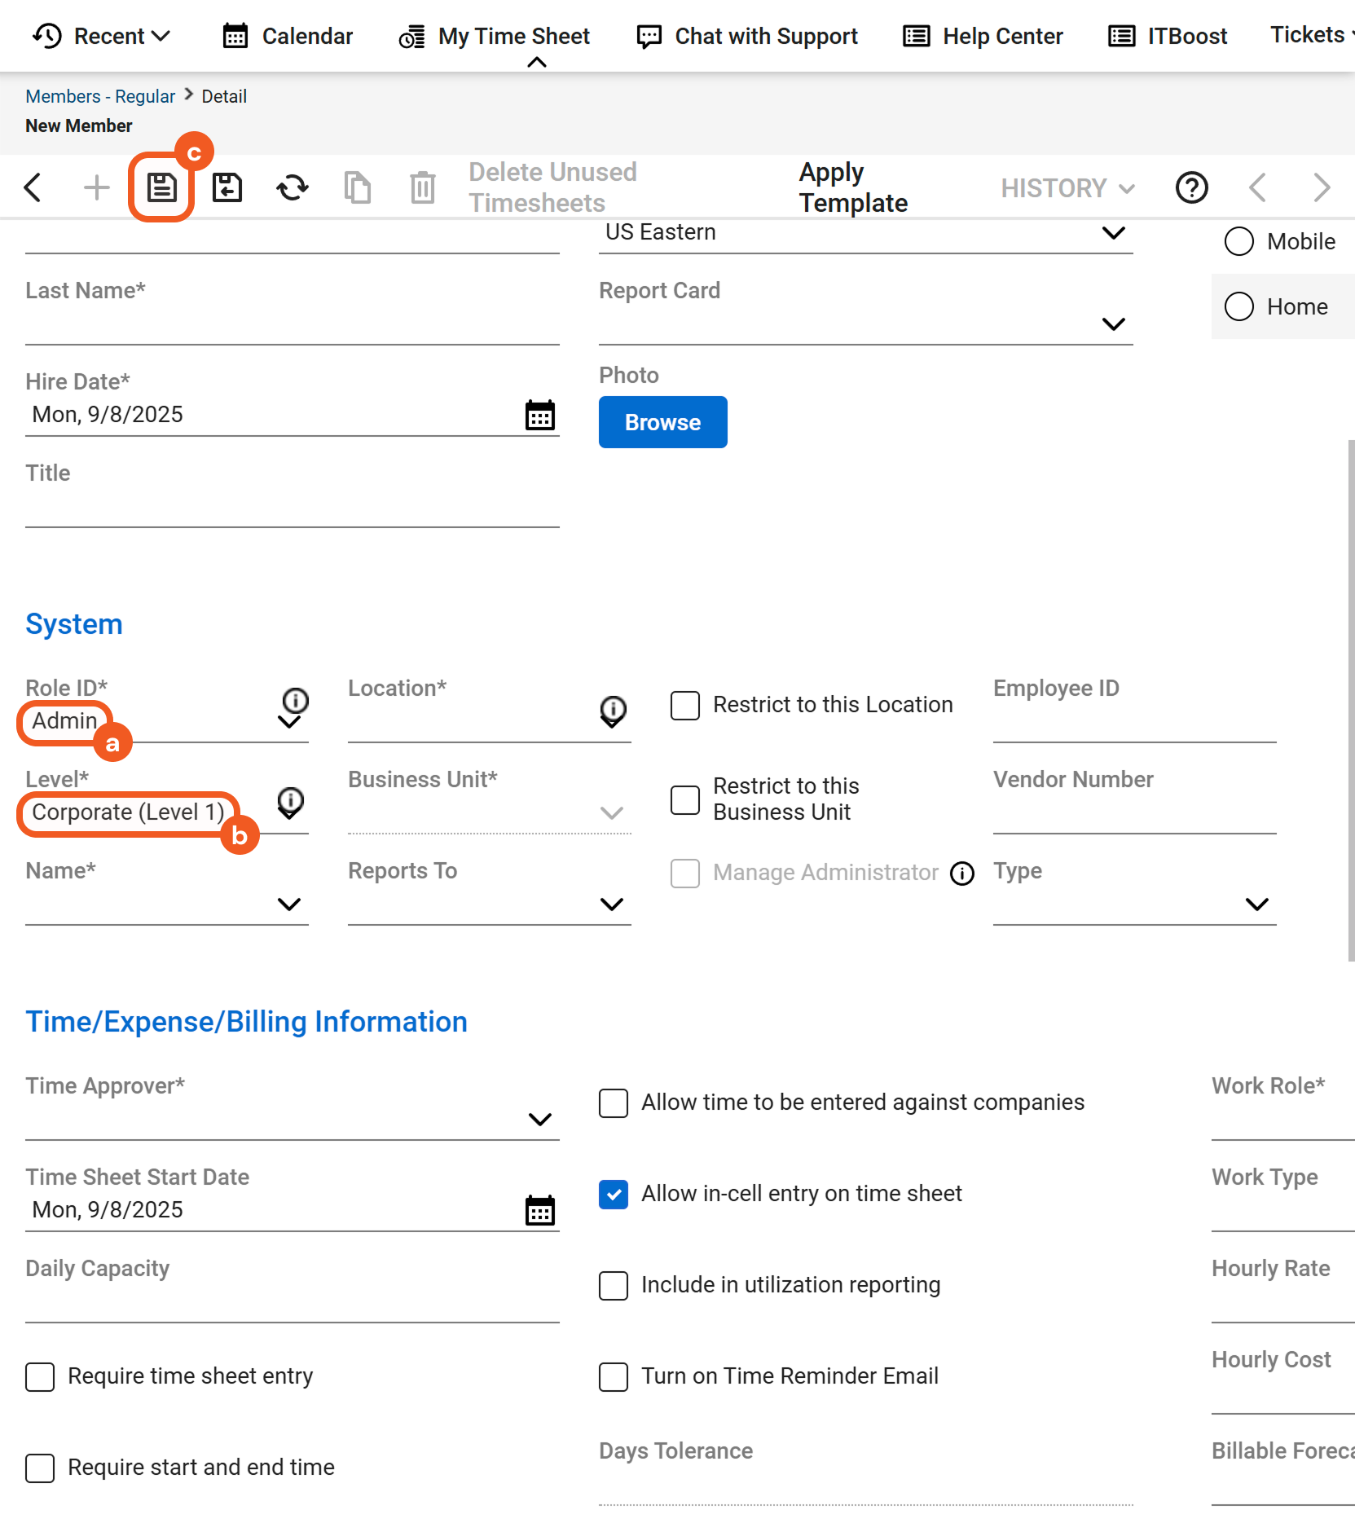Screen dimensions: 1355x1523
Task: Click the Manage Administrator info icon
Action: click(x=962, y=874)
